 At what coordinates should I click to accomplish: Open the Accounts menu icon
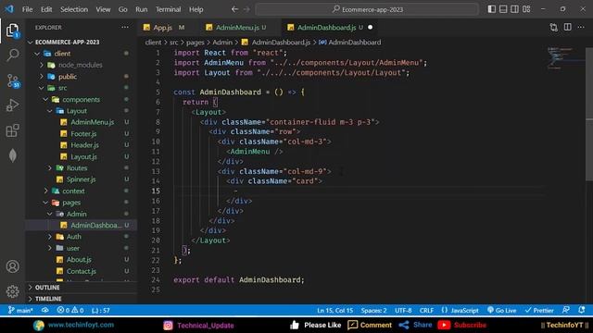coord(12,266)
